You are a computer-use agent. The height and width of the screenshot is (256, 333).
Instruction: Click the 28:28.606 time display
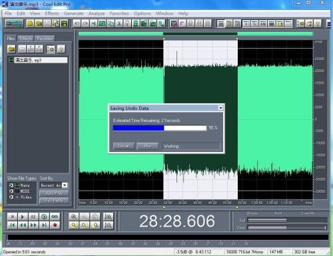[x=177, y=221]
